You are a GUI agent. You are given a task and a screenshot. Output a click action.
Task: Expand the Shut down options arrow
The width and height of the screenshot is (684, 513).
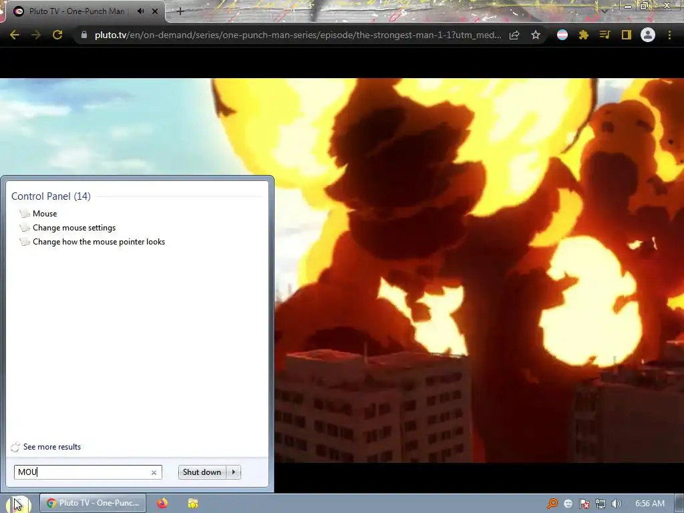click(x=233, y=472)
